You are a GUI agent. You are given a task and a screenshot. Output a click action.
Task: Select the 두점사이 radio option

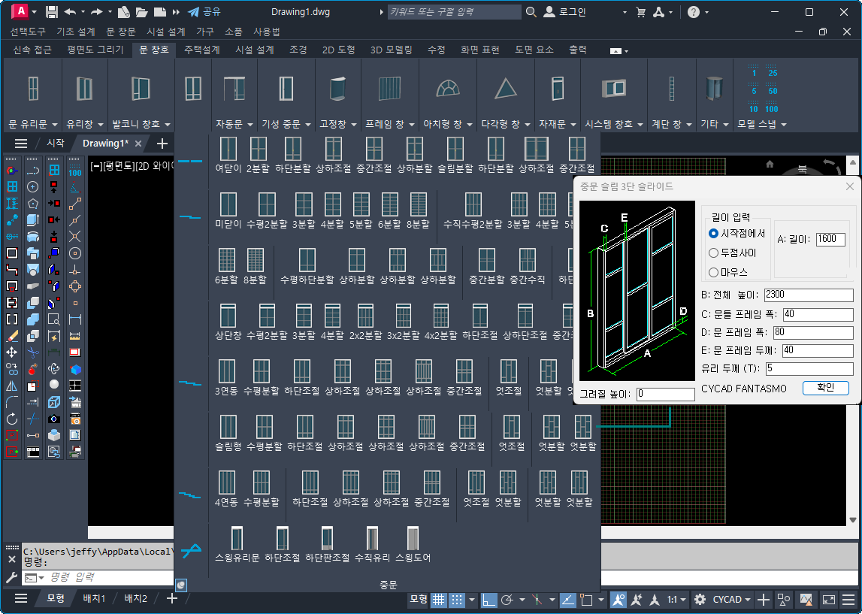714,253
